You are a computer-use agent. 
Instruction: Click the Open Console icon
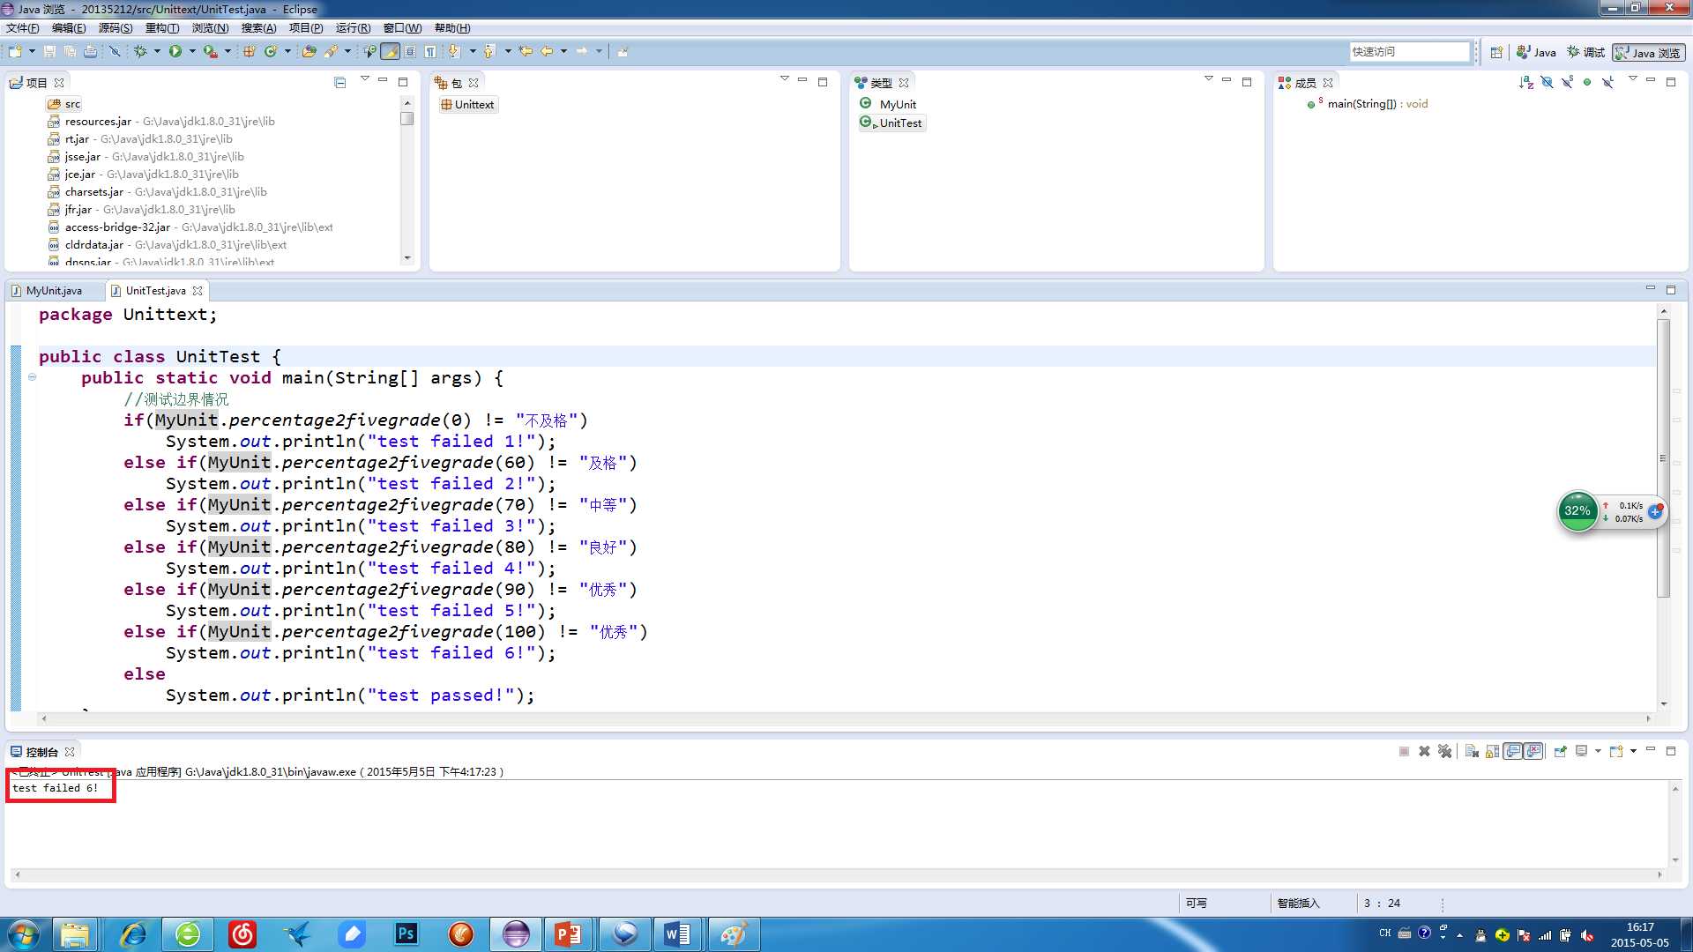point(1616,751)
